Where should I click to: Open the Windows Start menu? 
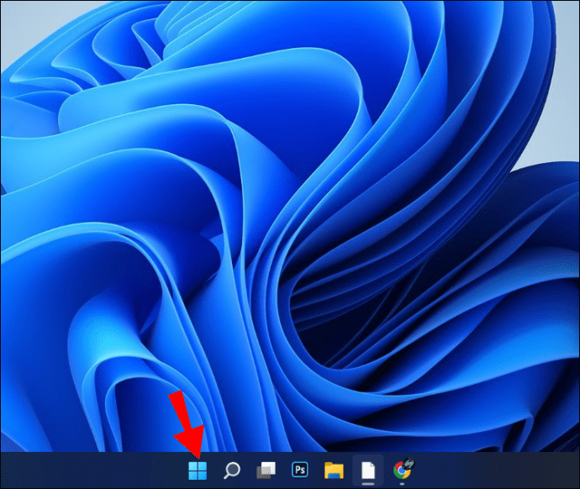click(x=198, y=470)
